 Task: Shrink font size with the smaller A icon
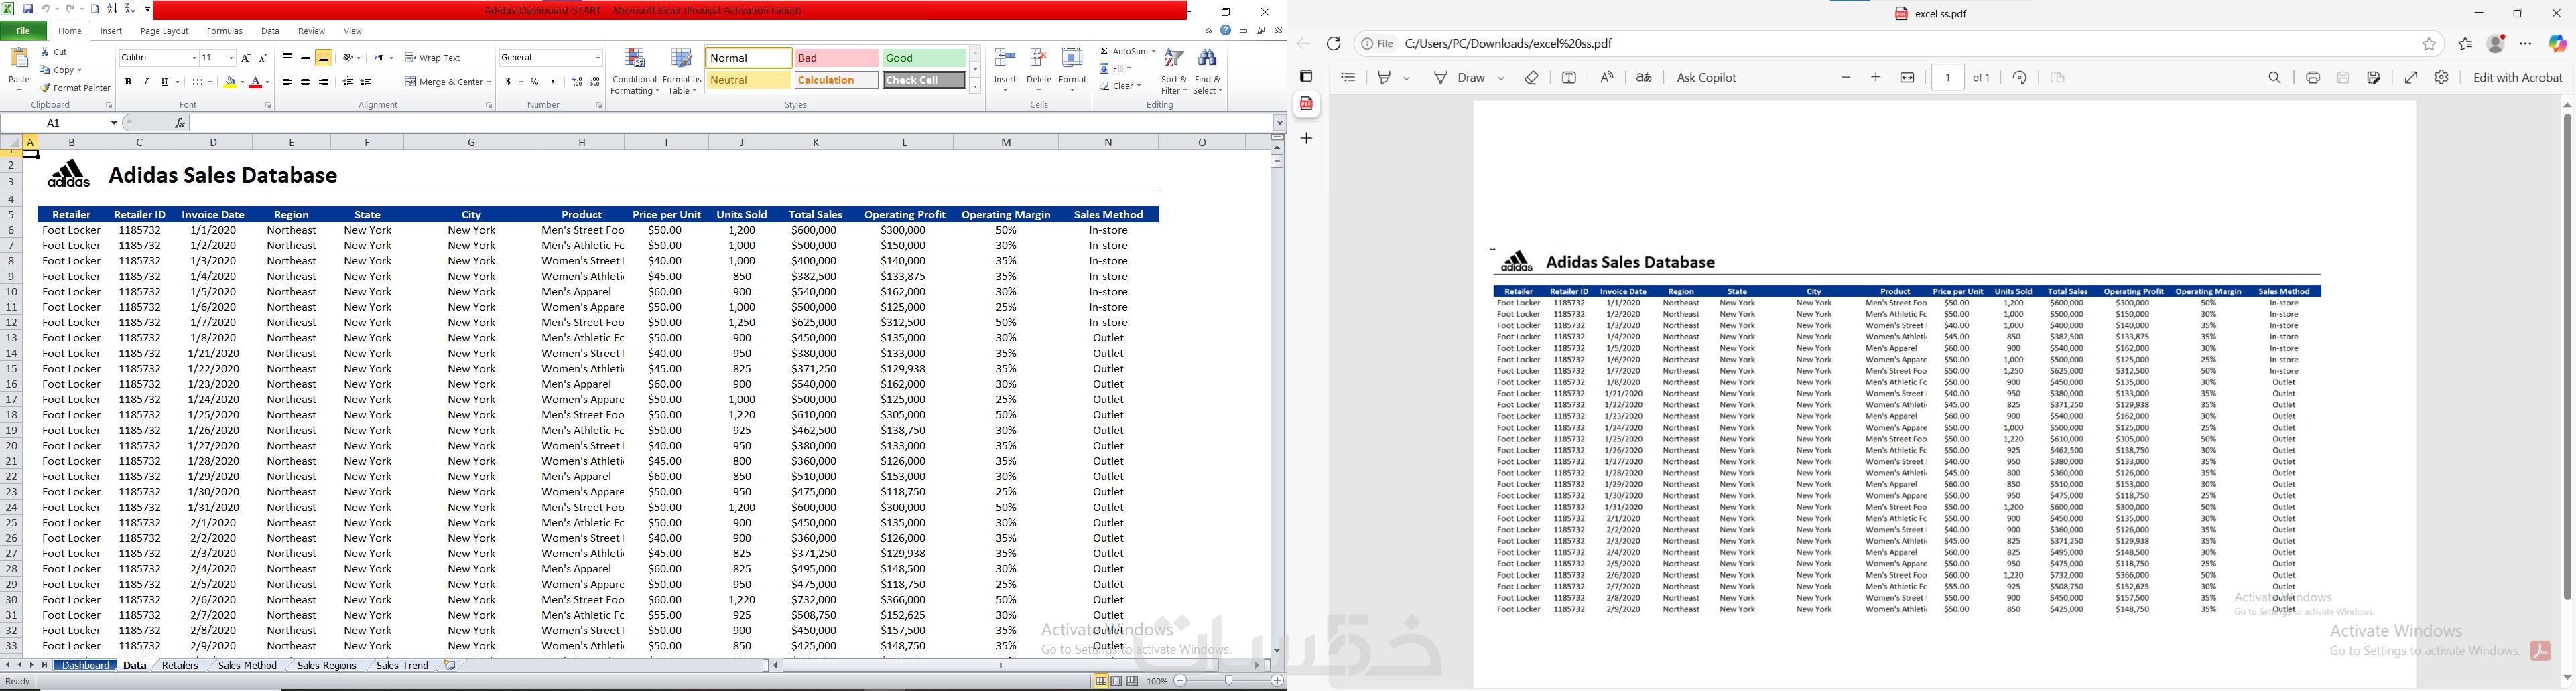[263, 58]
